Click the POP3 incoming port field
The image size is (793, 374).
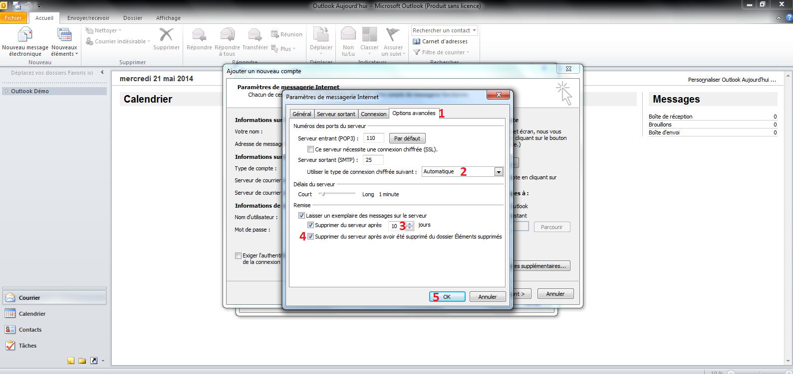pyautogui.click(x=373, y=138)
